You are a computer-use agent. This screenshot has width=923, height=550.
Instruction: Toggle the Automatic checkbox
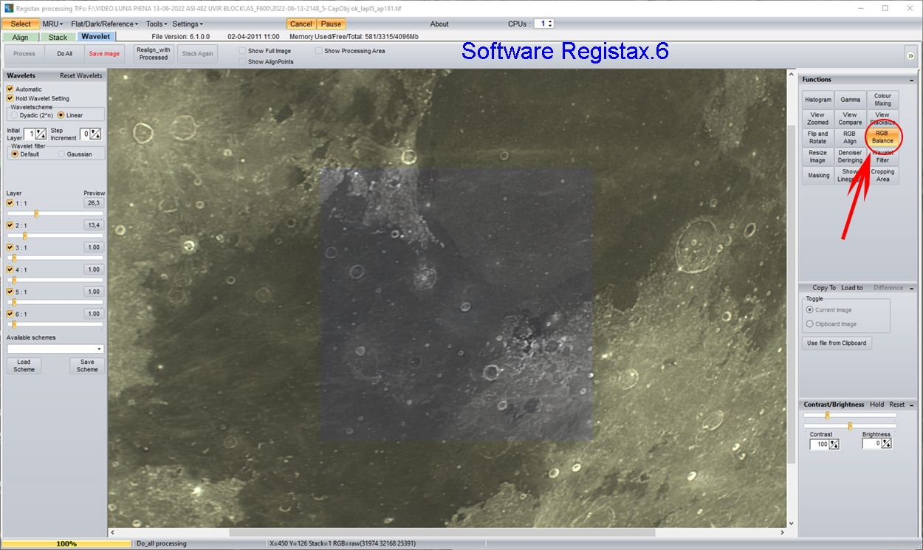pyautogui.click(x=10, y=89)
